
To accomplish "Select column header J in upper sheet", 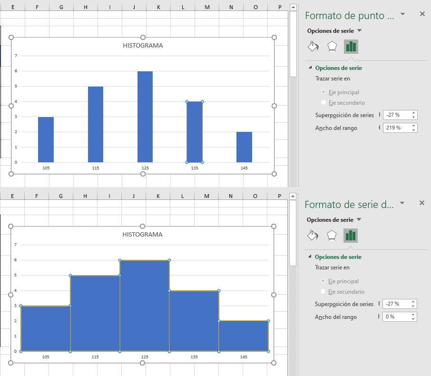I will coord(134,7).
